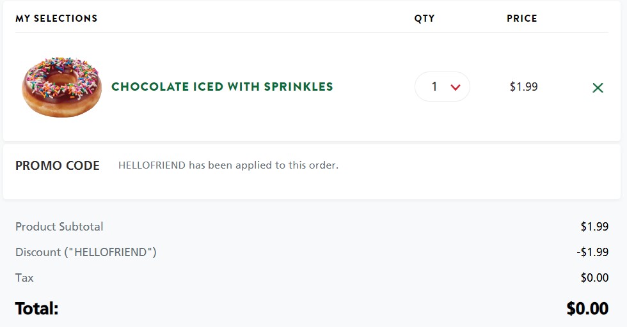Click the HELLOFRIEND applied confirmation message
This screenshot has height=327, width=627.
pos(228,165)
